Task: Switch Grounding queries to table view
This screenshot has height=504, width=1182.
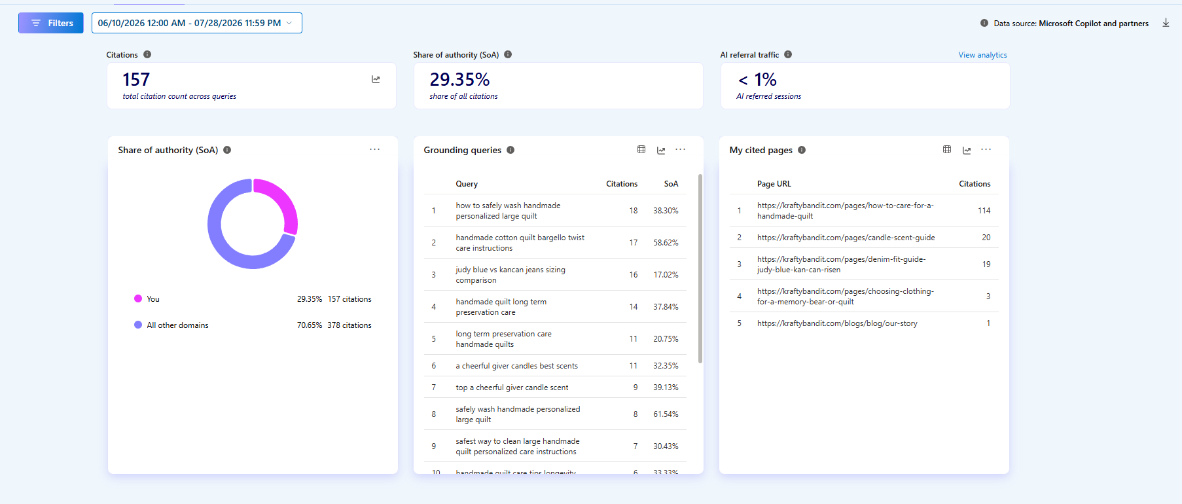Action: point(641,149)
